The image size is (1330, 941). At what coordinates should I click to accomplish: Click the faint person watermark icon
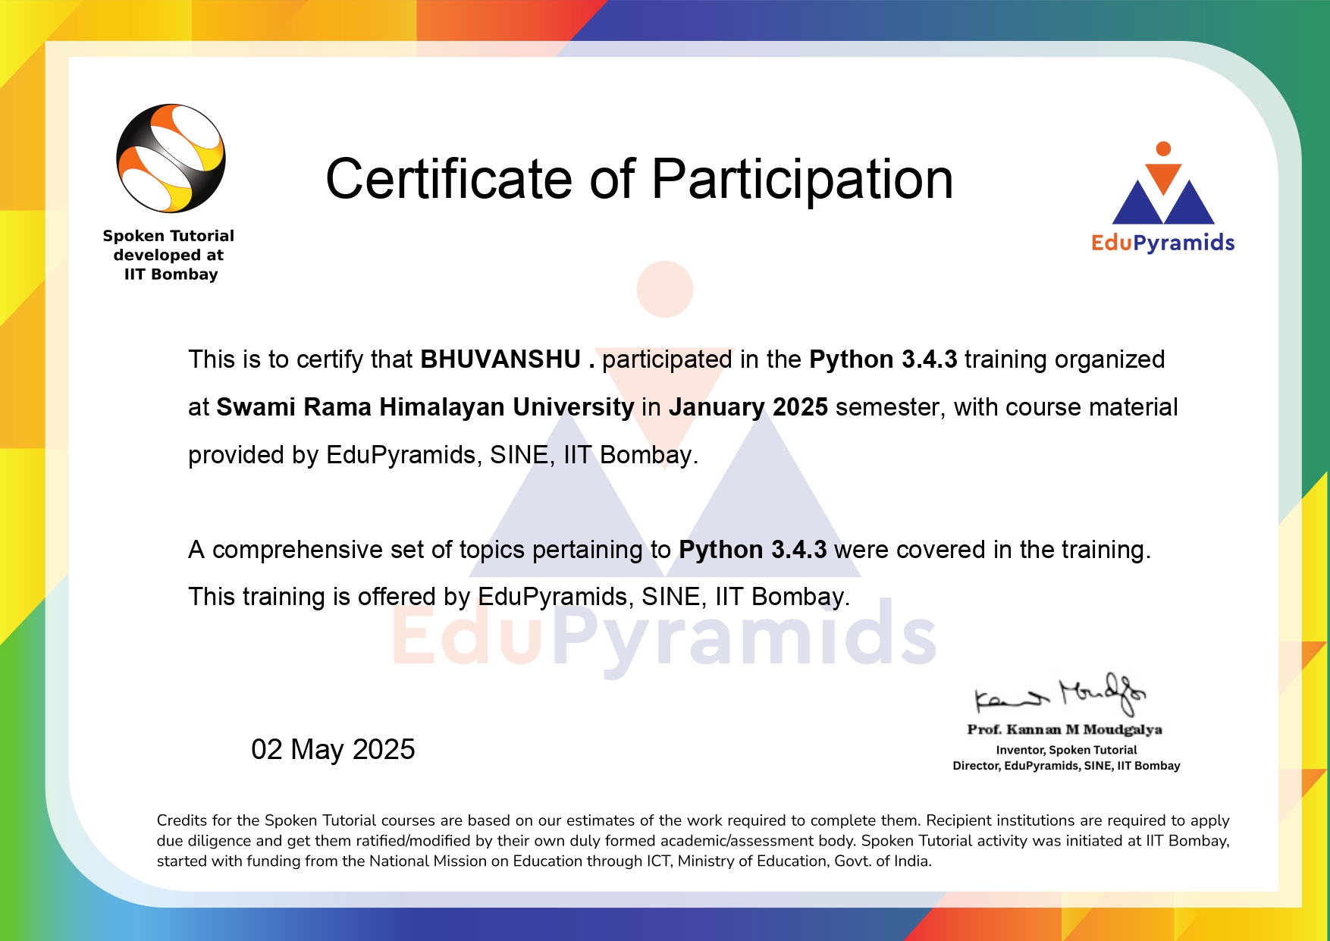(666, 288)
